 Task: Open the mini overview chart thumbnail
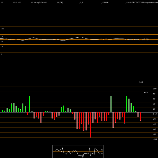[x=78, y=151]
